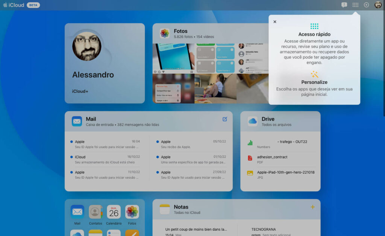Open Mail from the dock
This screenshot has height=236, width=385.
[x=77, y=212]
